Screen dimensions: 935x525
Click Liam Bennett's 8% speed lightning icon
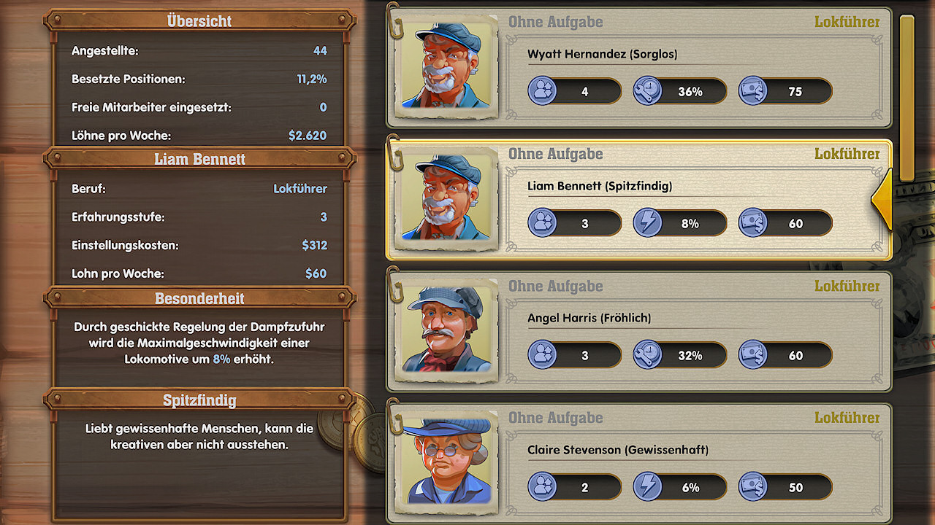point(647,223)
